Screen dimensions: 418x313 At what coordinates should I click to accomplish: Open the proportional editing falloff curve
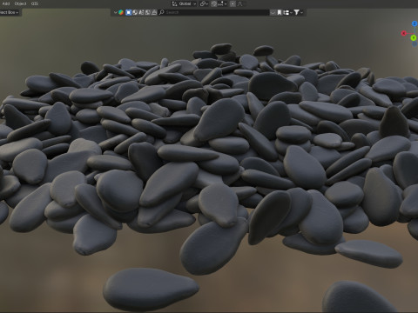point(239,3)
